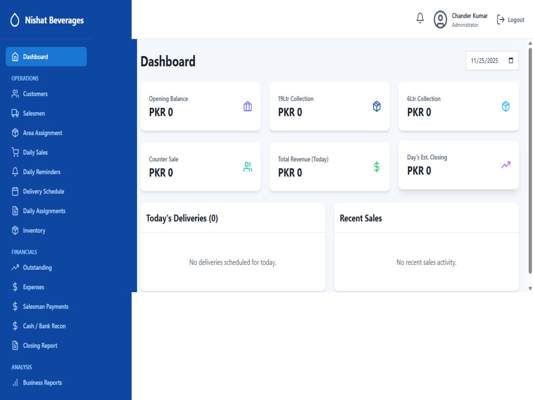Open the Dashboard menu item

[x=46, y=57]
